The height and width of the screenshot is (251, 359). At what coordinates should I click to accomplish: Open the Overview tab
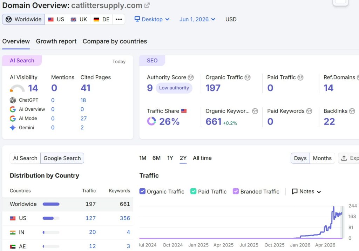16,41
